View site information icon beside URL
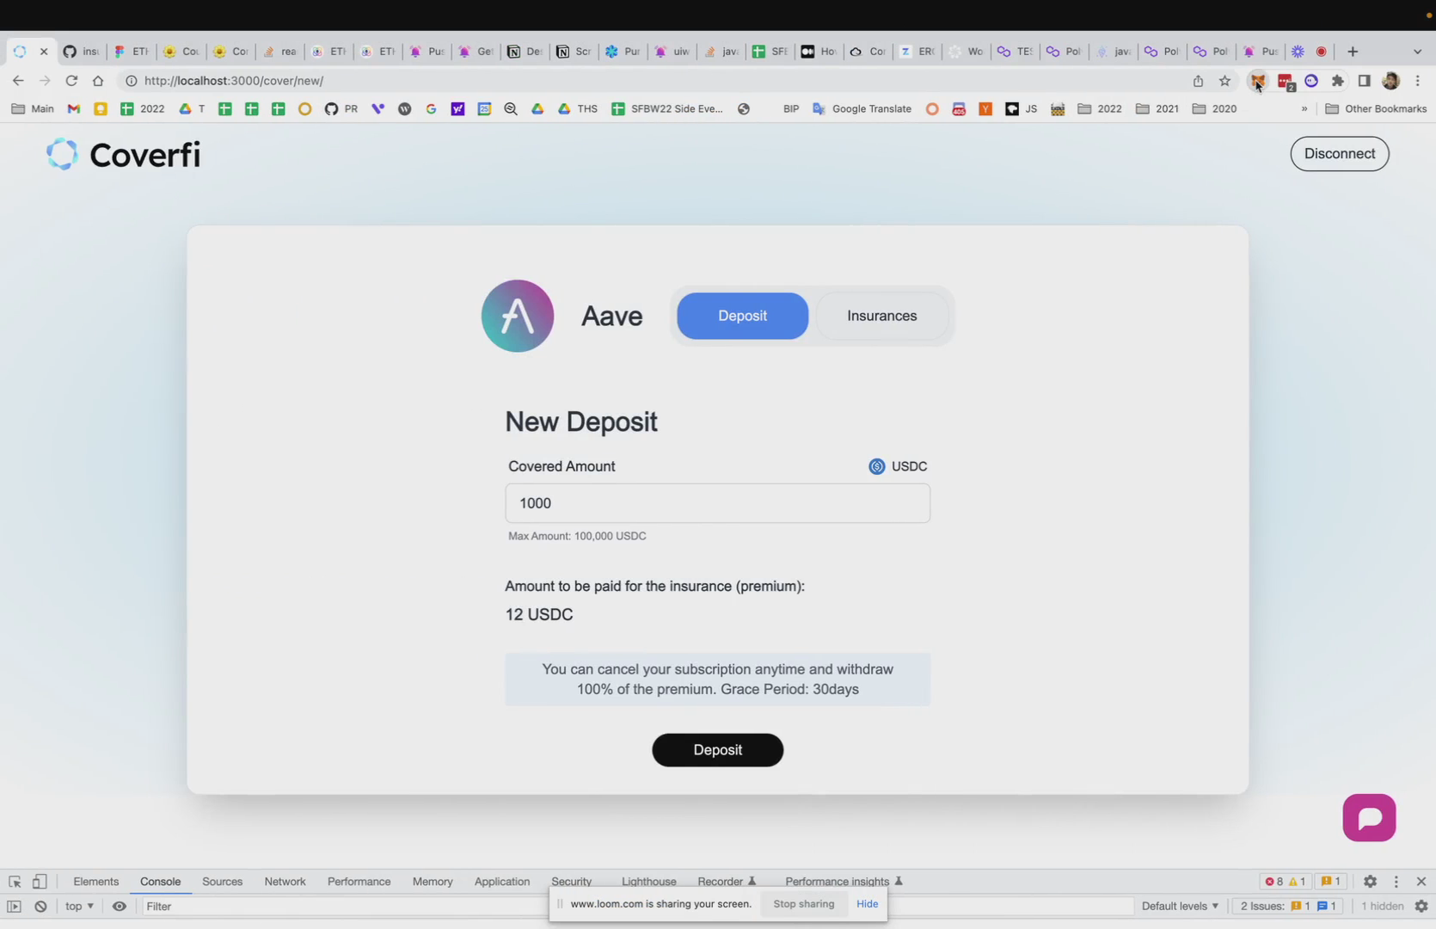This screenshot has height=929, width=1436. [x=131, y=81]
